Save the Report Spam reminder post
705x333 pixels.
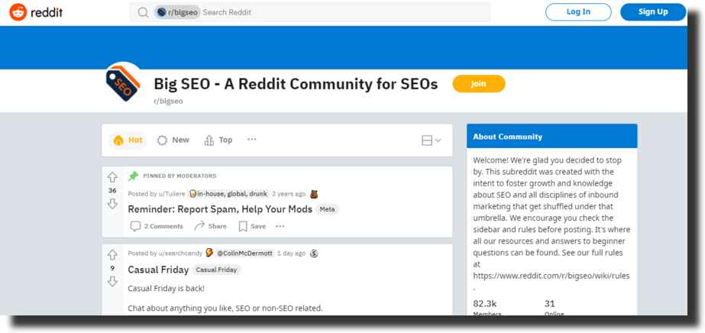coord(252,226)
